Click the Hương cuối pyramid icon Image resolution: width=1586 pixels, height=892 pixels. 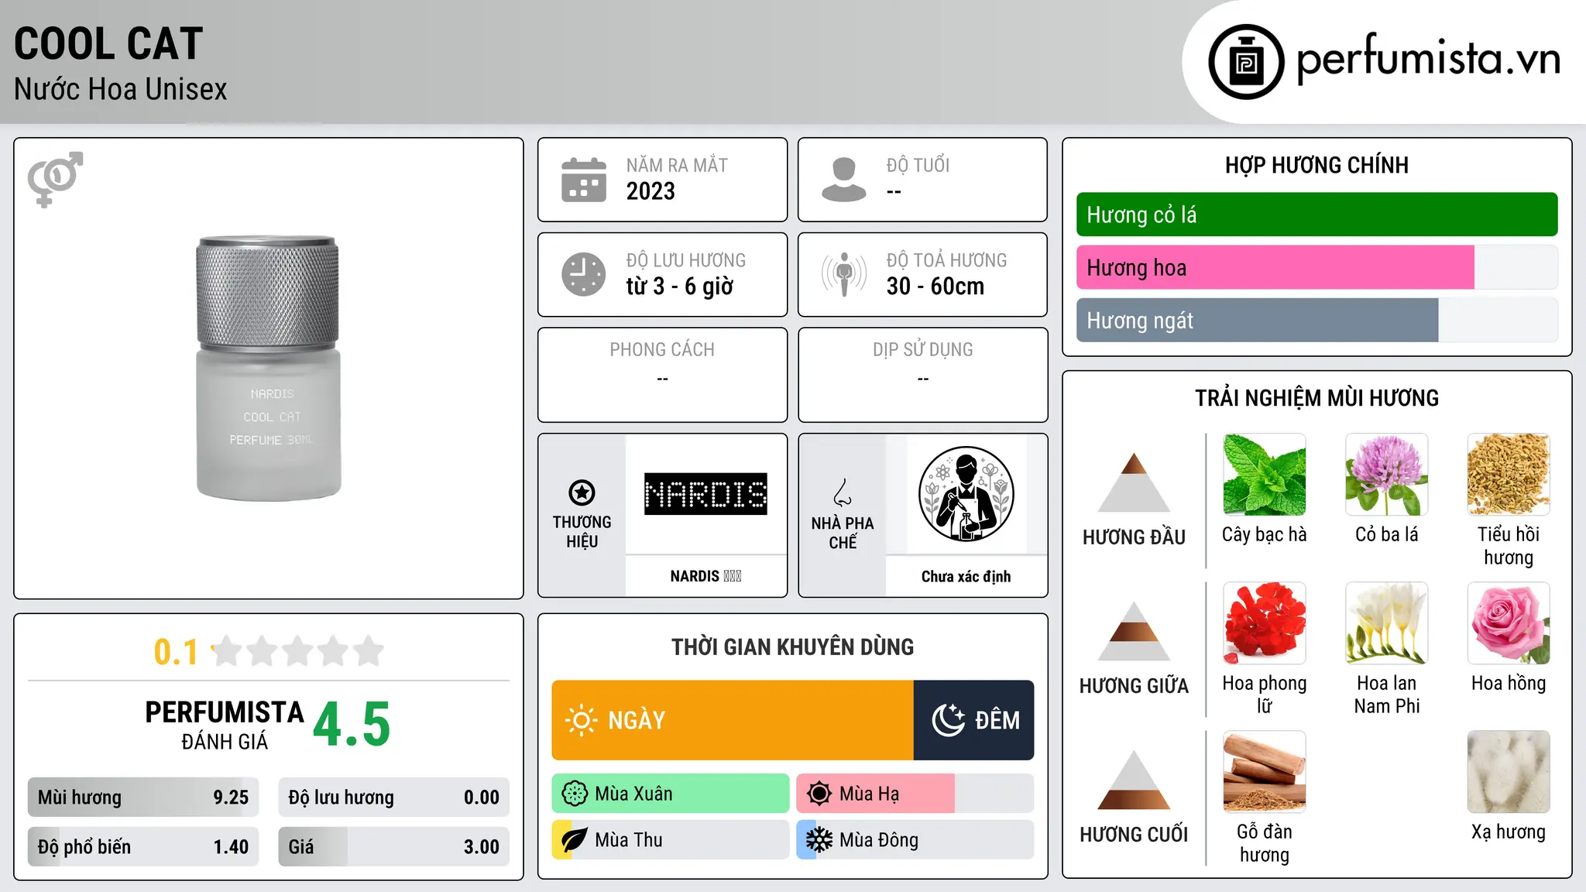click(1134, 780)
